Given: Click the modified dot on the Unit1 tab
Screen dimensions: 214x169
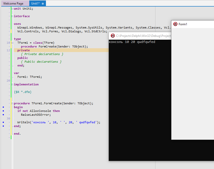Looking at the screenshot, I should pyautogui.click(x=43, y=4).
